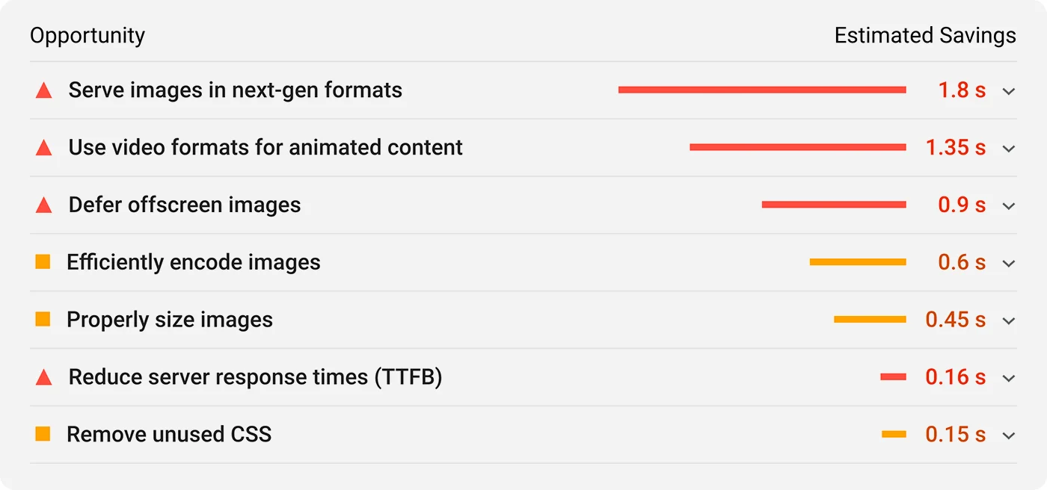1047x490 pixels.
Task: Click orange square beside Efficiently encode images
Action: [x=43, y=262]
